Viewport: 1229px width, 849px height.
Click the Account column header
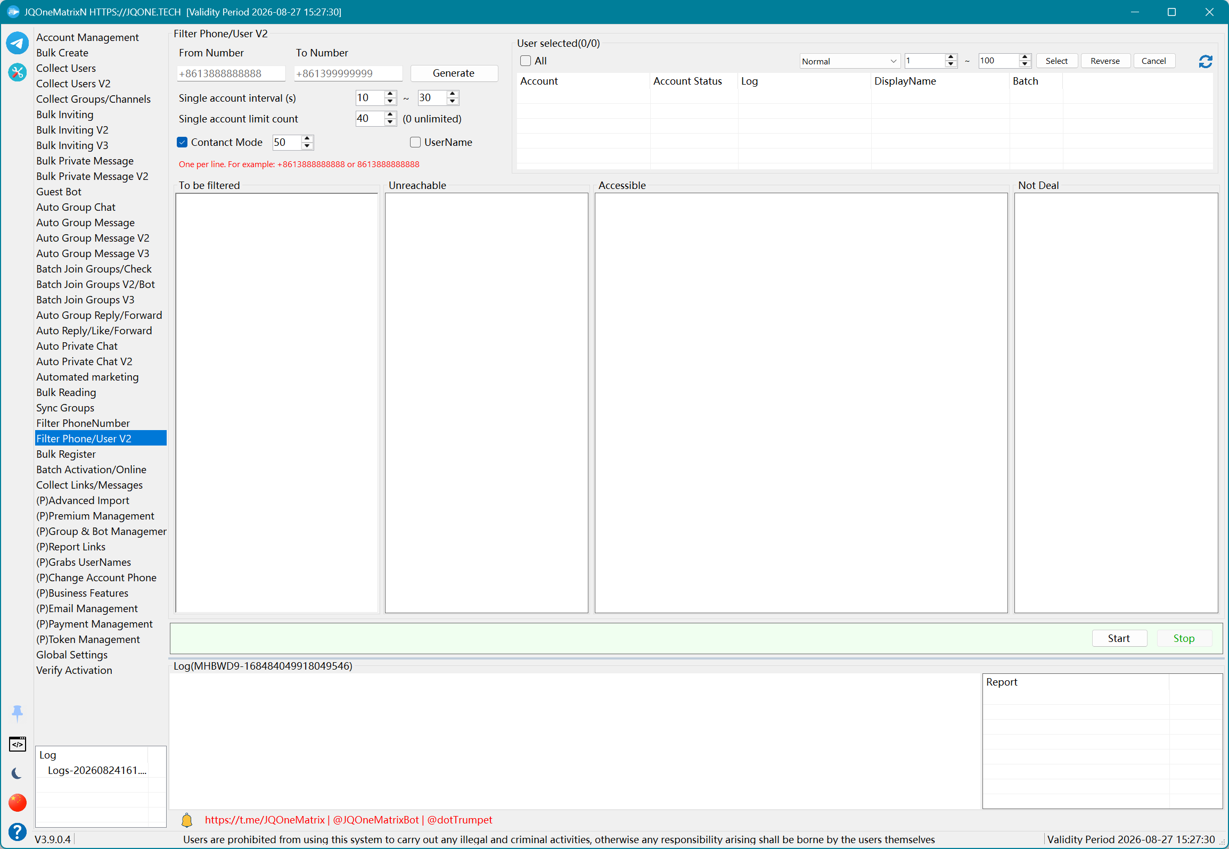(584, 81)
